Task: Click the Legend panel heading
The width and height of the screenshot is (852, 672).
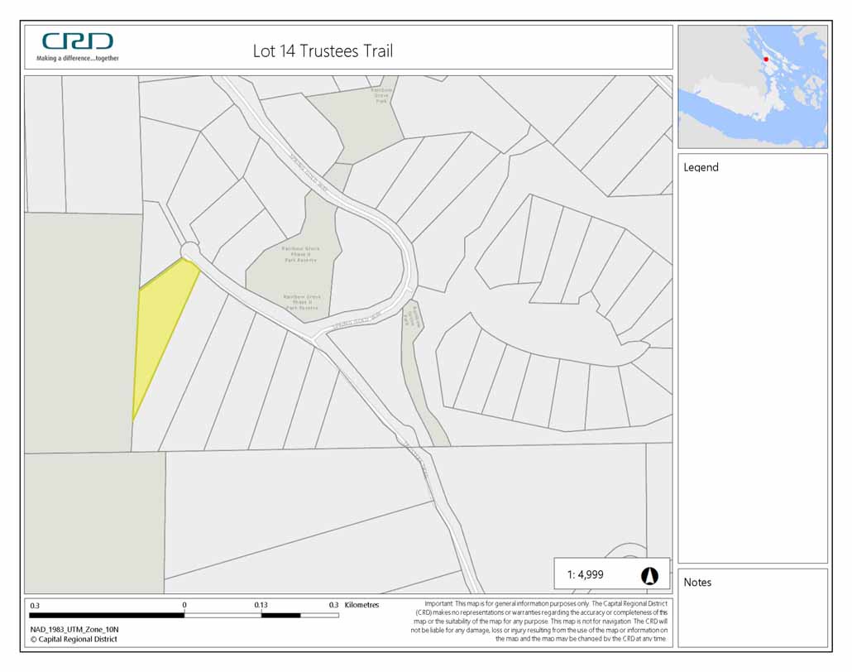Action: point(701,167)
